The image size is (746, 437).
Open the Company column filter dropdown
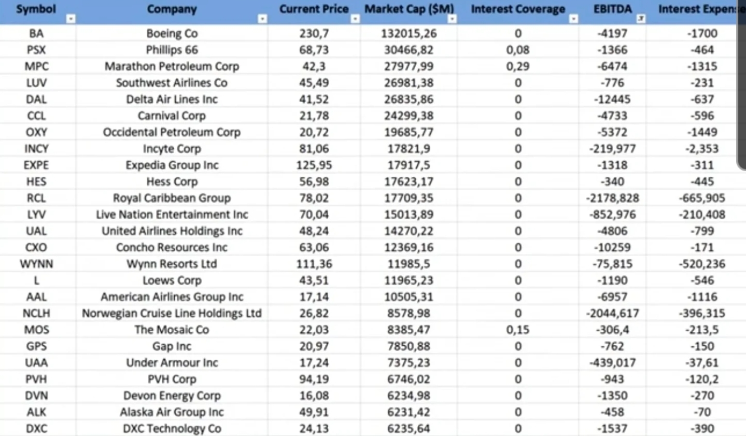(x=262, y=19)
